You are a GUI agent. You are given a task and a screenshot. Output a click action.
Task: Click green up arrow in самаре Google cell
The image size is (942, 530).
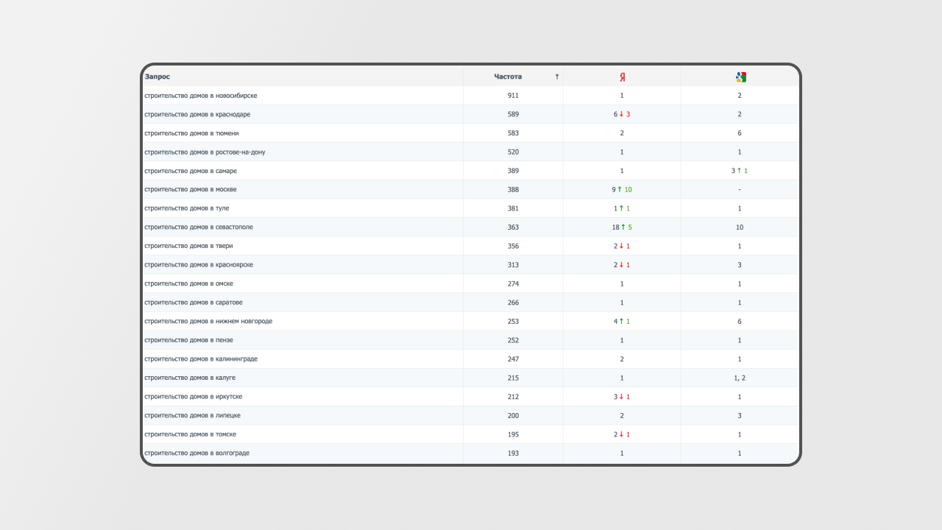click(739, 171)
